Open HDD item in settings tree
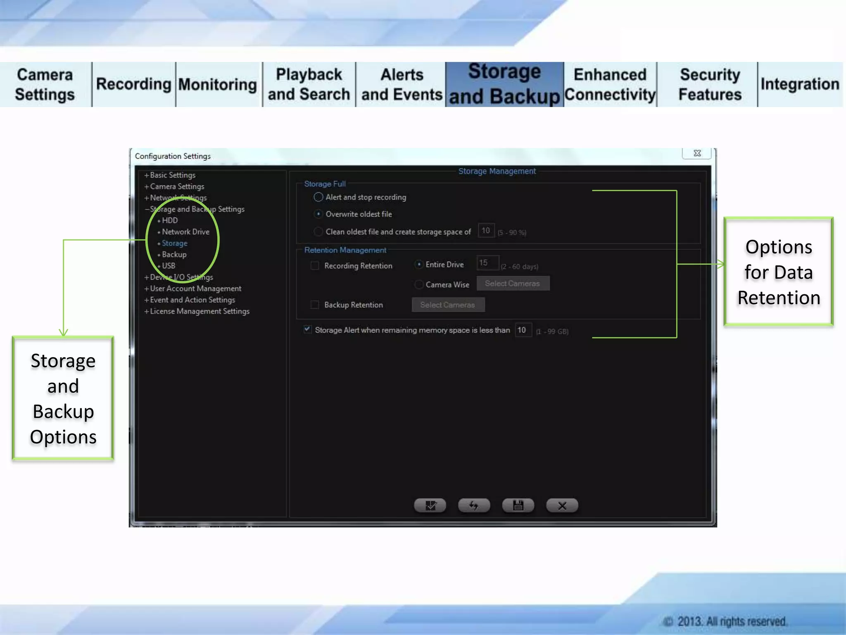The height and width of the screenshot is (635, 846). pos(170,220)
